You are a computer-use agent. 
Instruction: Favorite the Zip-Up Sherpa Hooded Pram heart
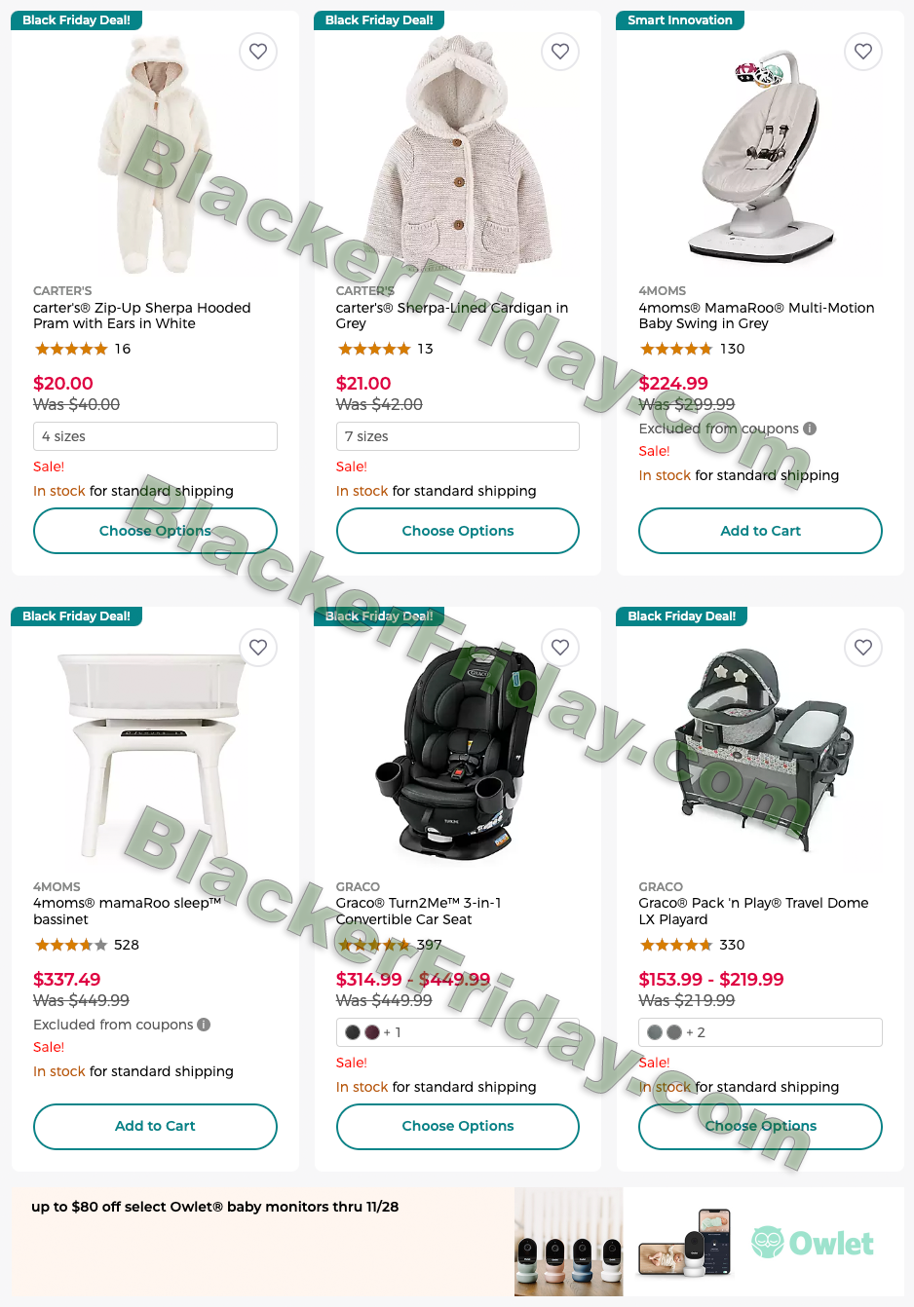click(258, 52)
